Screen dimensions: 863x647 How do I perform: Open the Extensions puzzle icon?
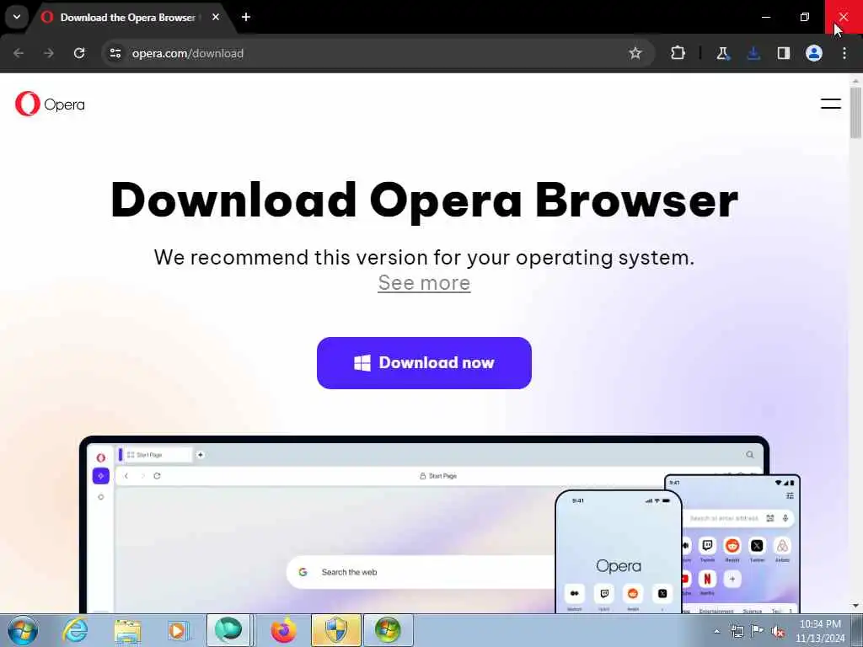pyautogui.click(x=678, y=53)
